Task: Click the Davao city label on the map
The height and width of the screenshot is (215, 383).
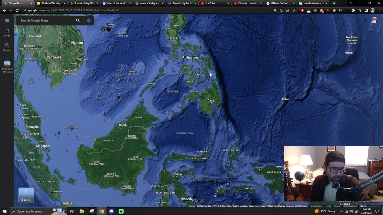Action: click(x=212, y=101)
